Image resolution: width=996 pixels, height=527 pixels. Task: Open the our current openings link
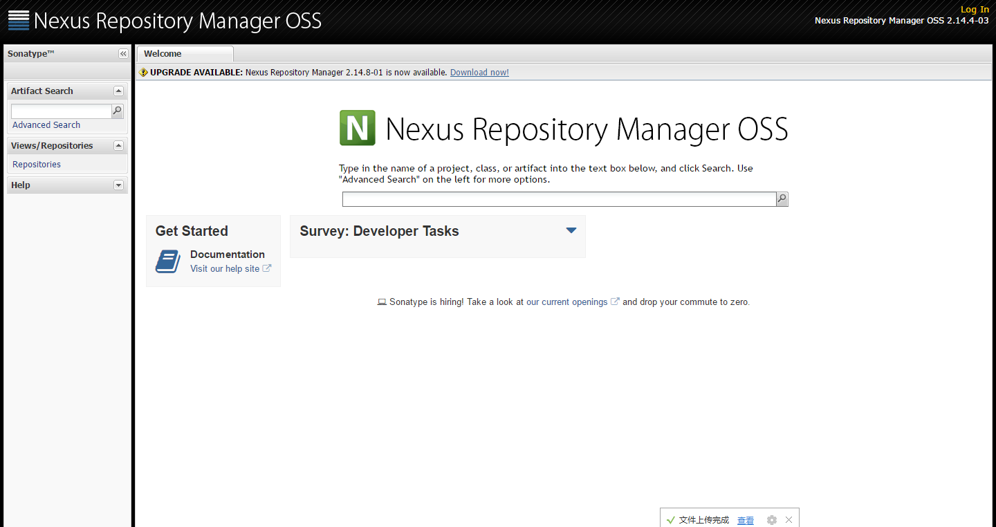coord(566,302)
